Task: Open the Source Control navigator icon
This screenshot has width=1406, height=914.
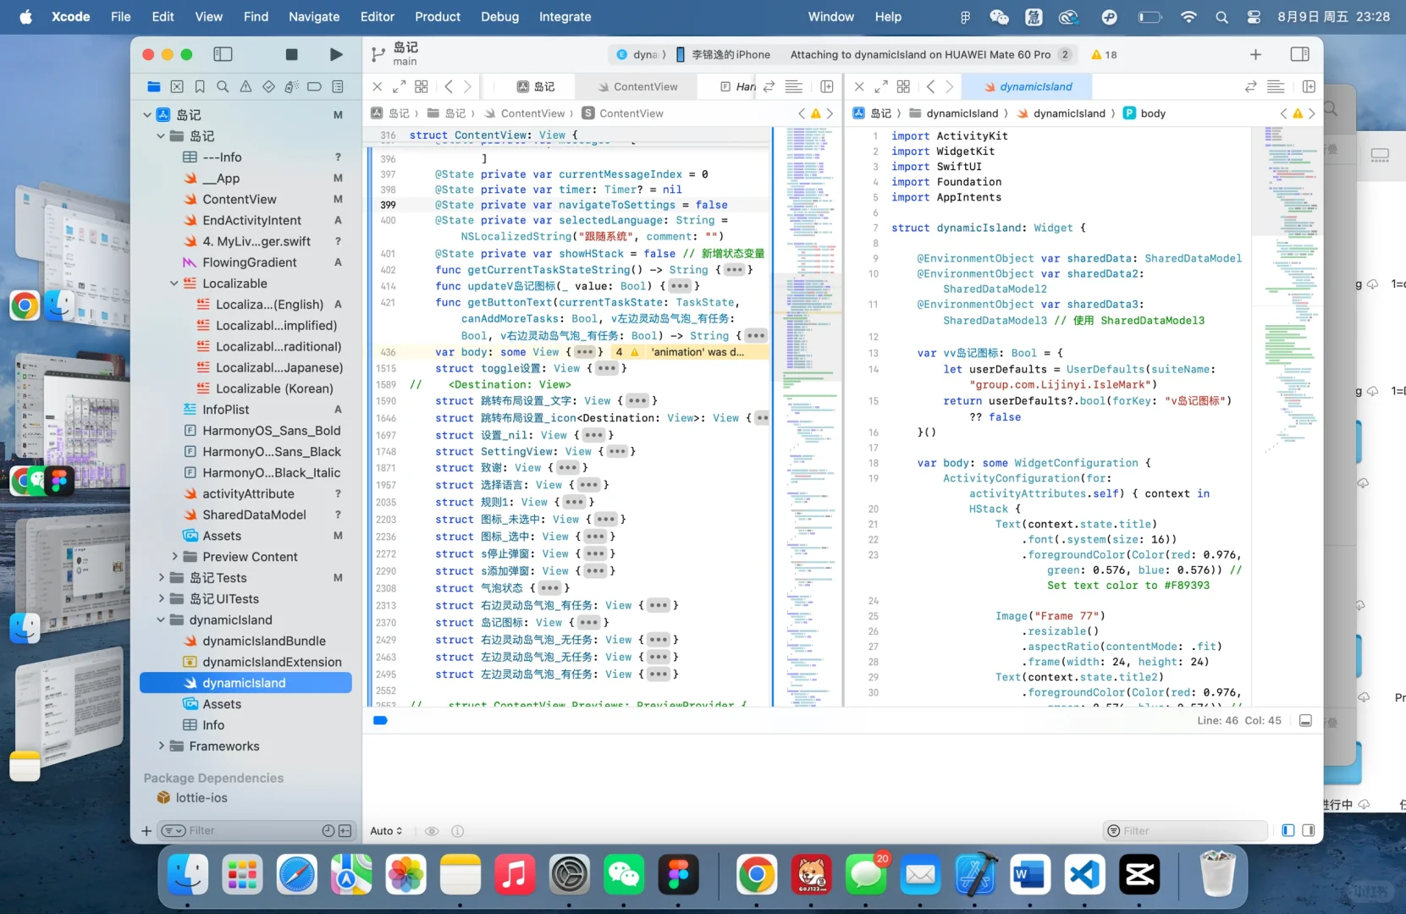Action: click(177, 86)
